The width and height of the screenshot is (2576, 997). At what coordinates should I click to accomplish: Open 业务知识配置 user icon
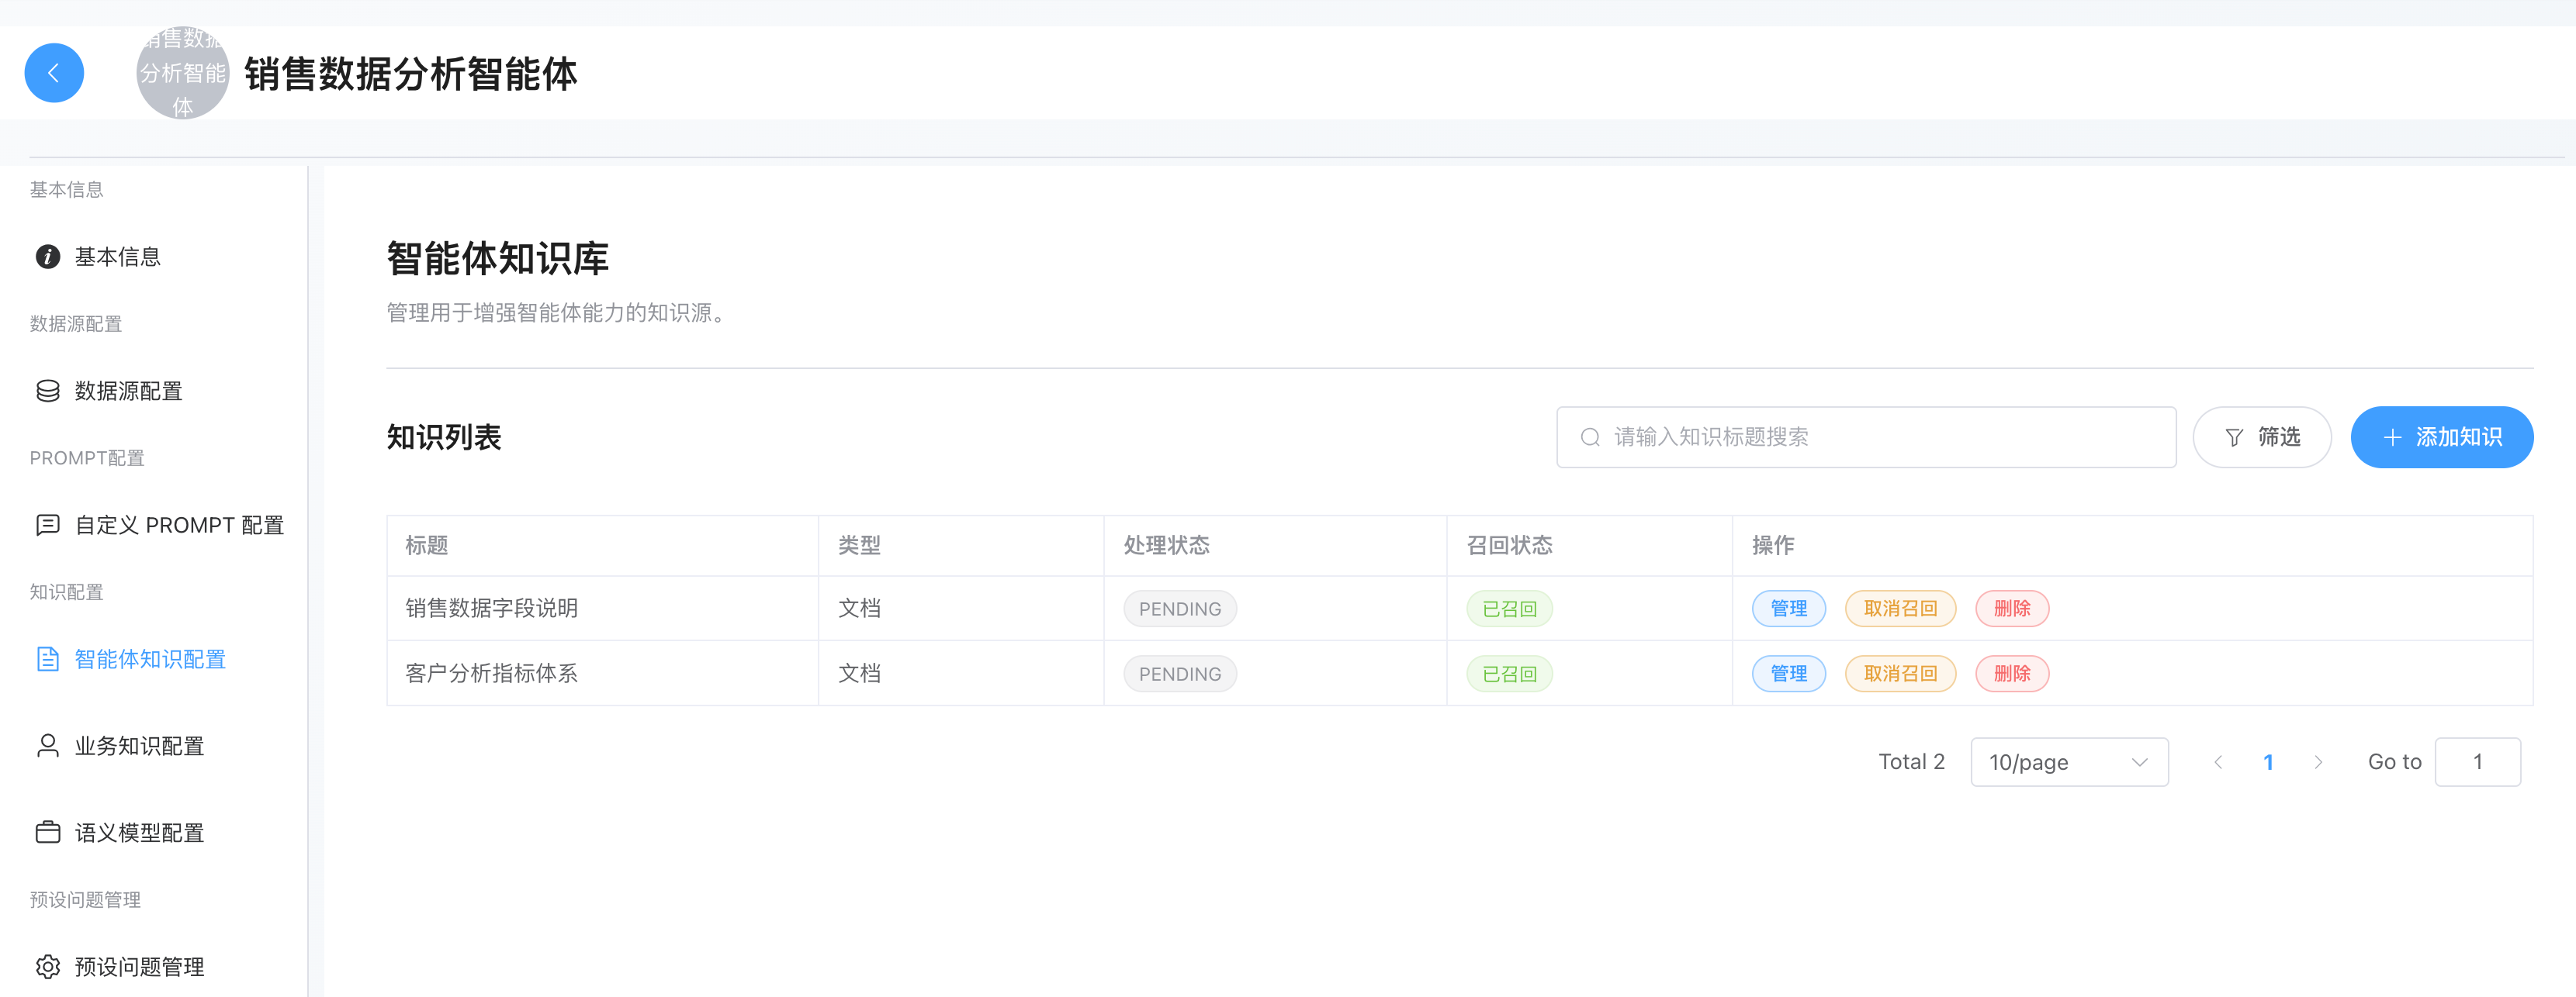point(48,747)
